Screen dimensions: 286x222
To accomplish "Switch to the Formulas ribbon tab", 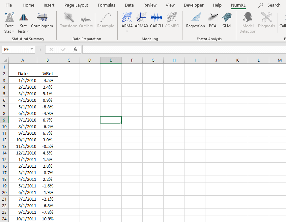I will pos(106,5).
